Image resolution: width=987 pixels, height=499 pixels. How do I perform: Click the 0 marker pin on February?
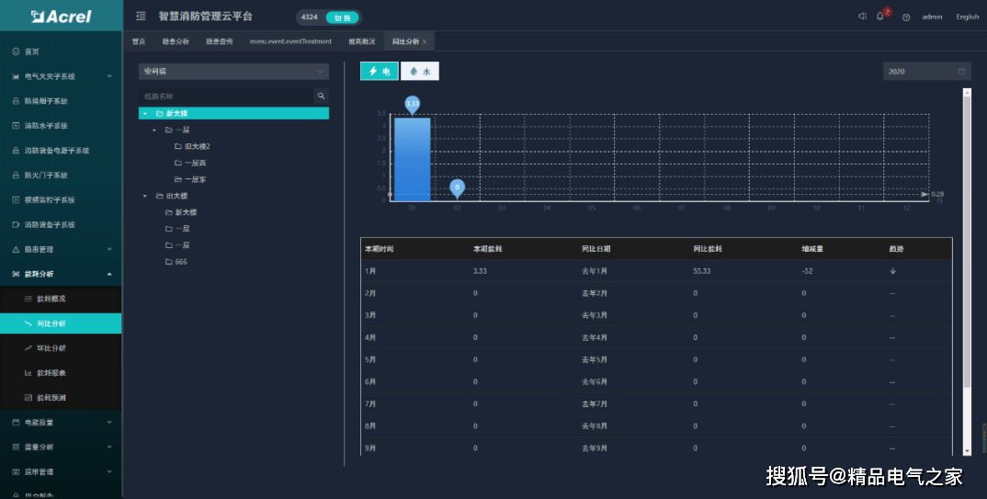click(x=457, y=188)
